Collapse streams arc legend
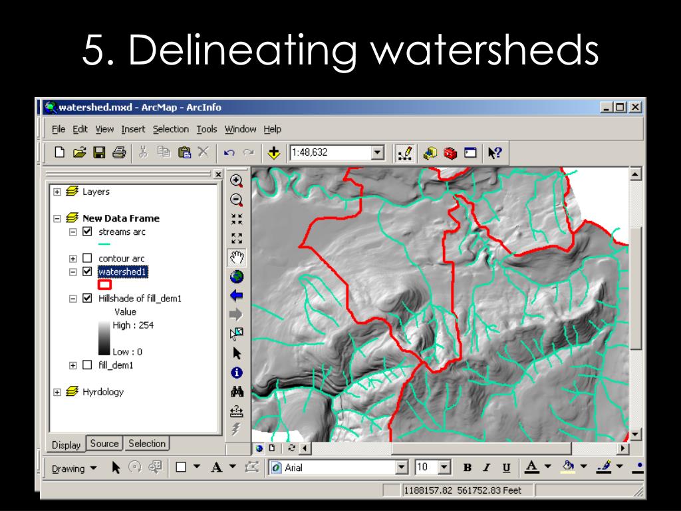This screenshot has width=681, height=511. pyautogui.click(x=73, y=232)
